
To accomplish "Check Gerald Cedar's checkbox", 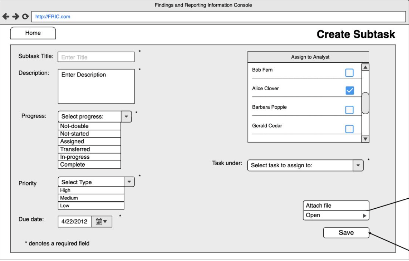I will (x=350, y=127).
